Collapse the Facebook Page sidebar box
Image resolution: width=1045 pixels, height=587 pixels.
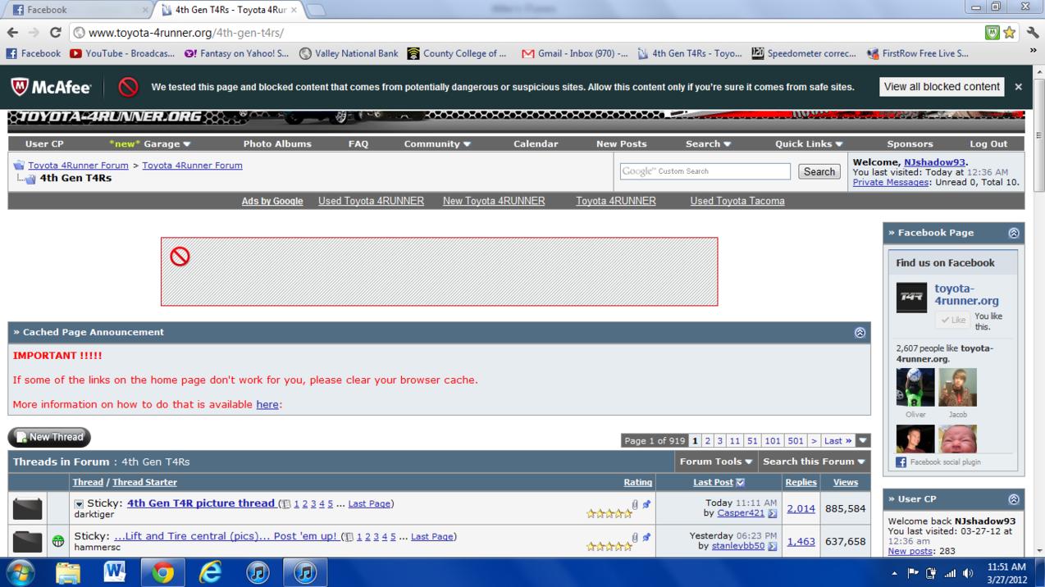click(x=1014, y=233)
